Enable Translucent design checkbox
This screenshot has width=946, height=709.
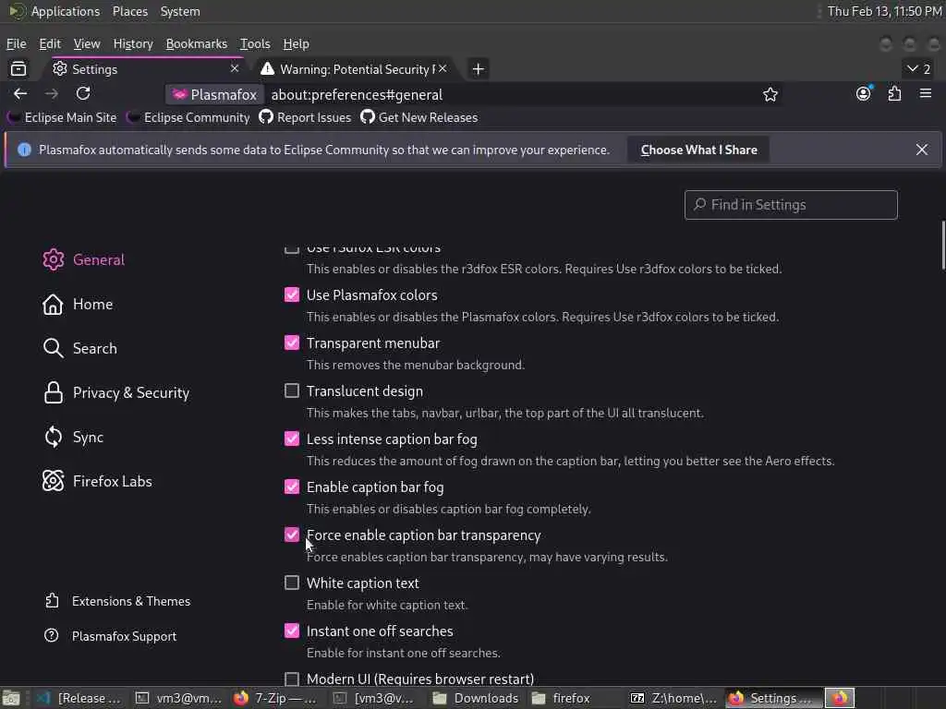coord(291,391)
